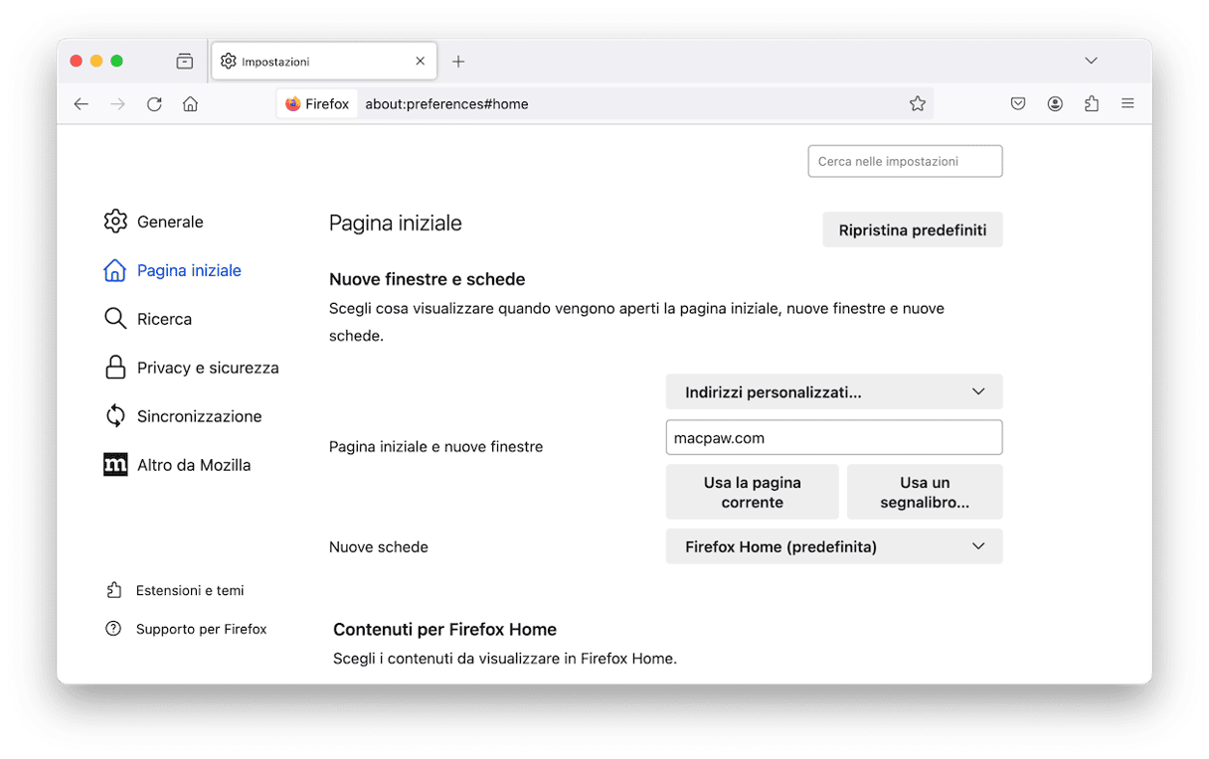Click Usa la pagina corrente button

753,493
